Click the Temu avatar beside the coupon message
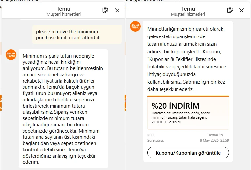Viewport: 251px width, 170px height. click(x=135, y=26)
